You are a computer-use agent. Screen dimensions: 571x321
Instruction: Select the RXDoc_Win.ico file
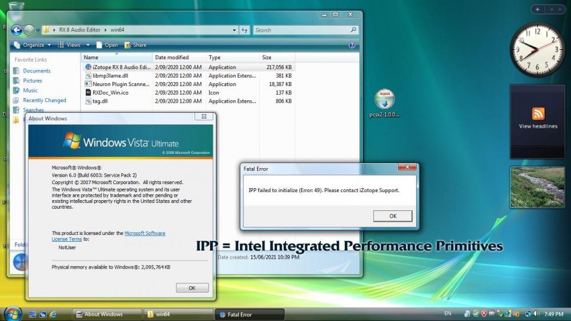pos(107,93)
